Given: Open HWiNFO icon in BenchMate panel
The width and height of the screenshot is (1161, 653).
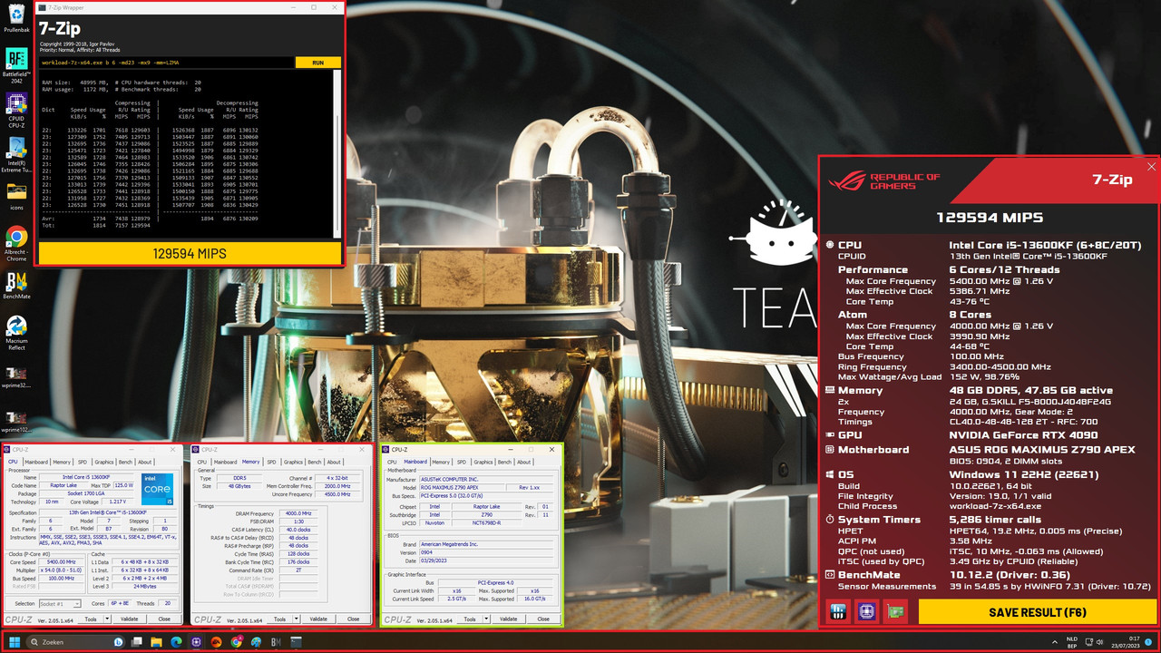Looking at the screenshot, I should tap(839, 612).
